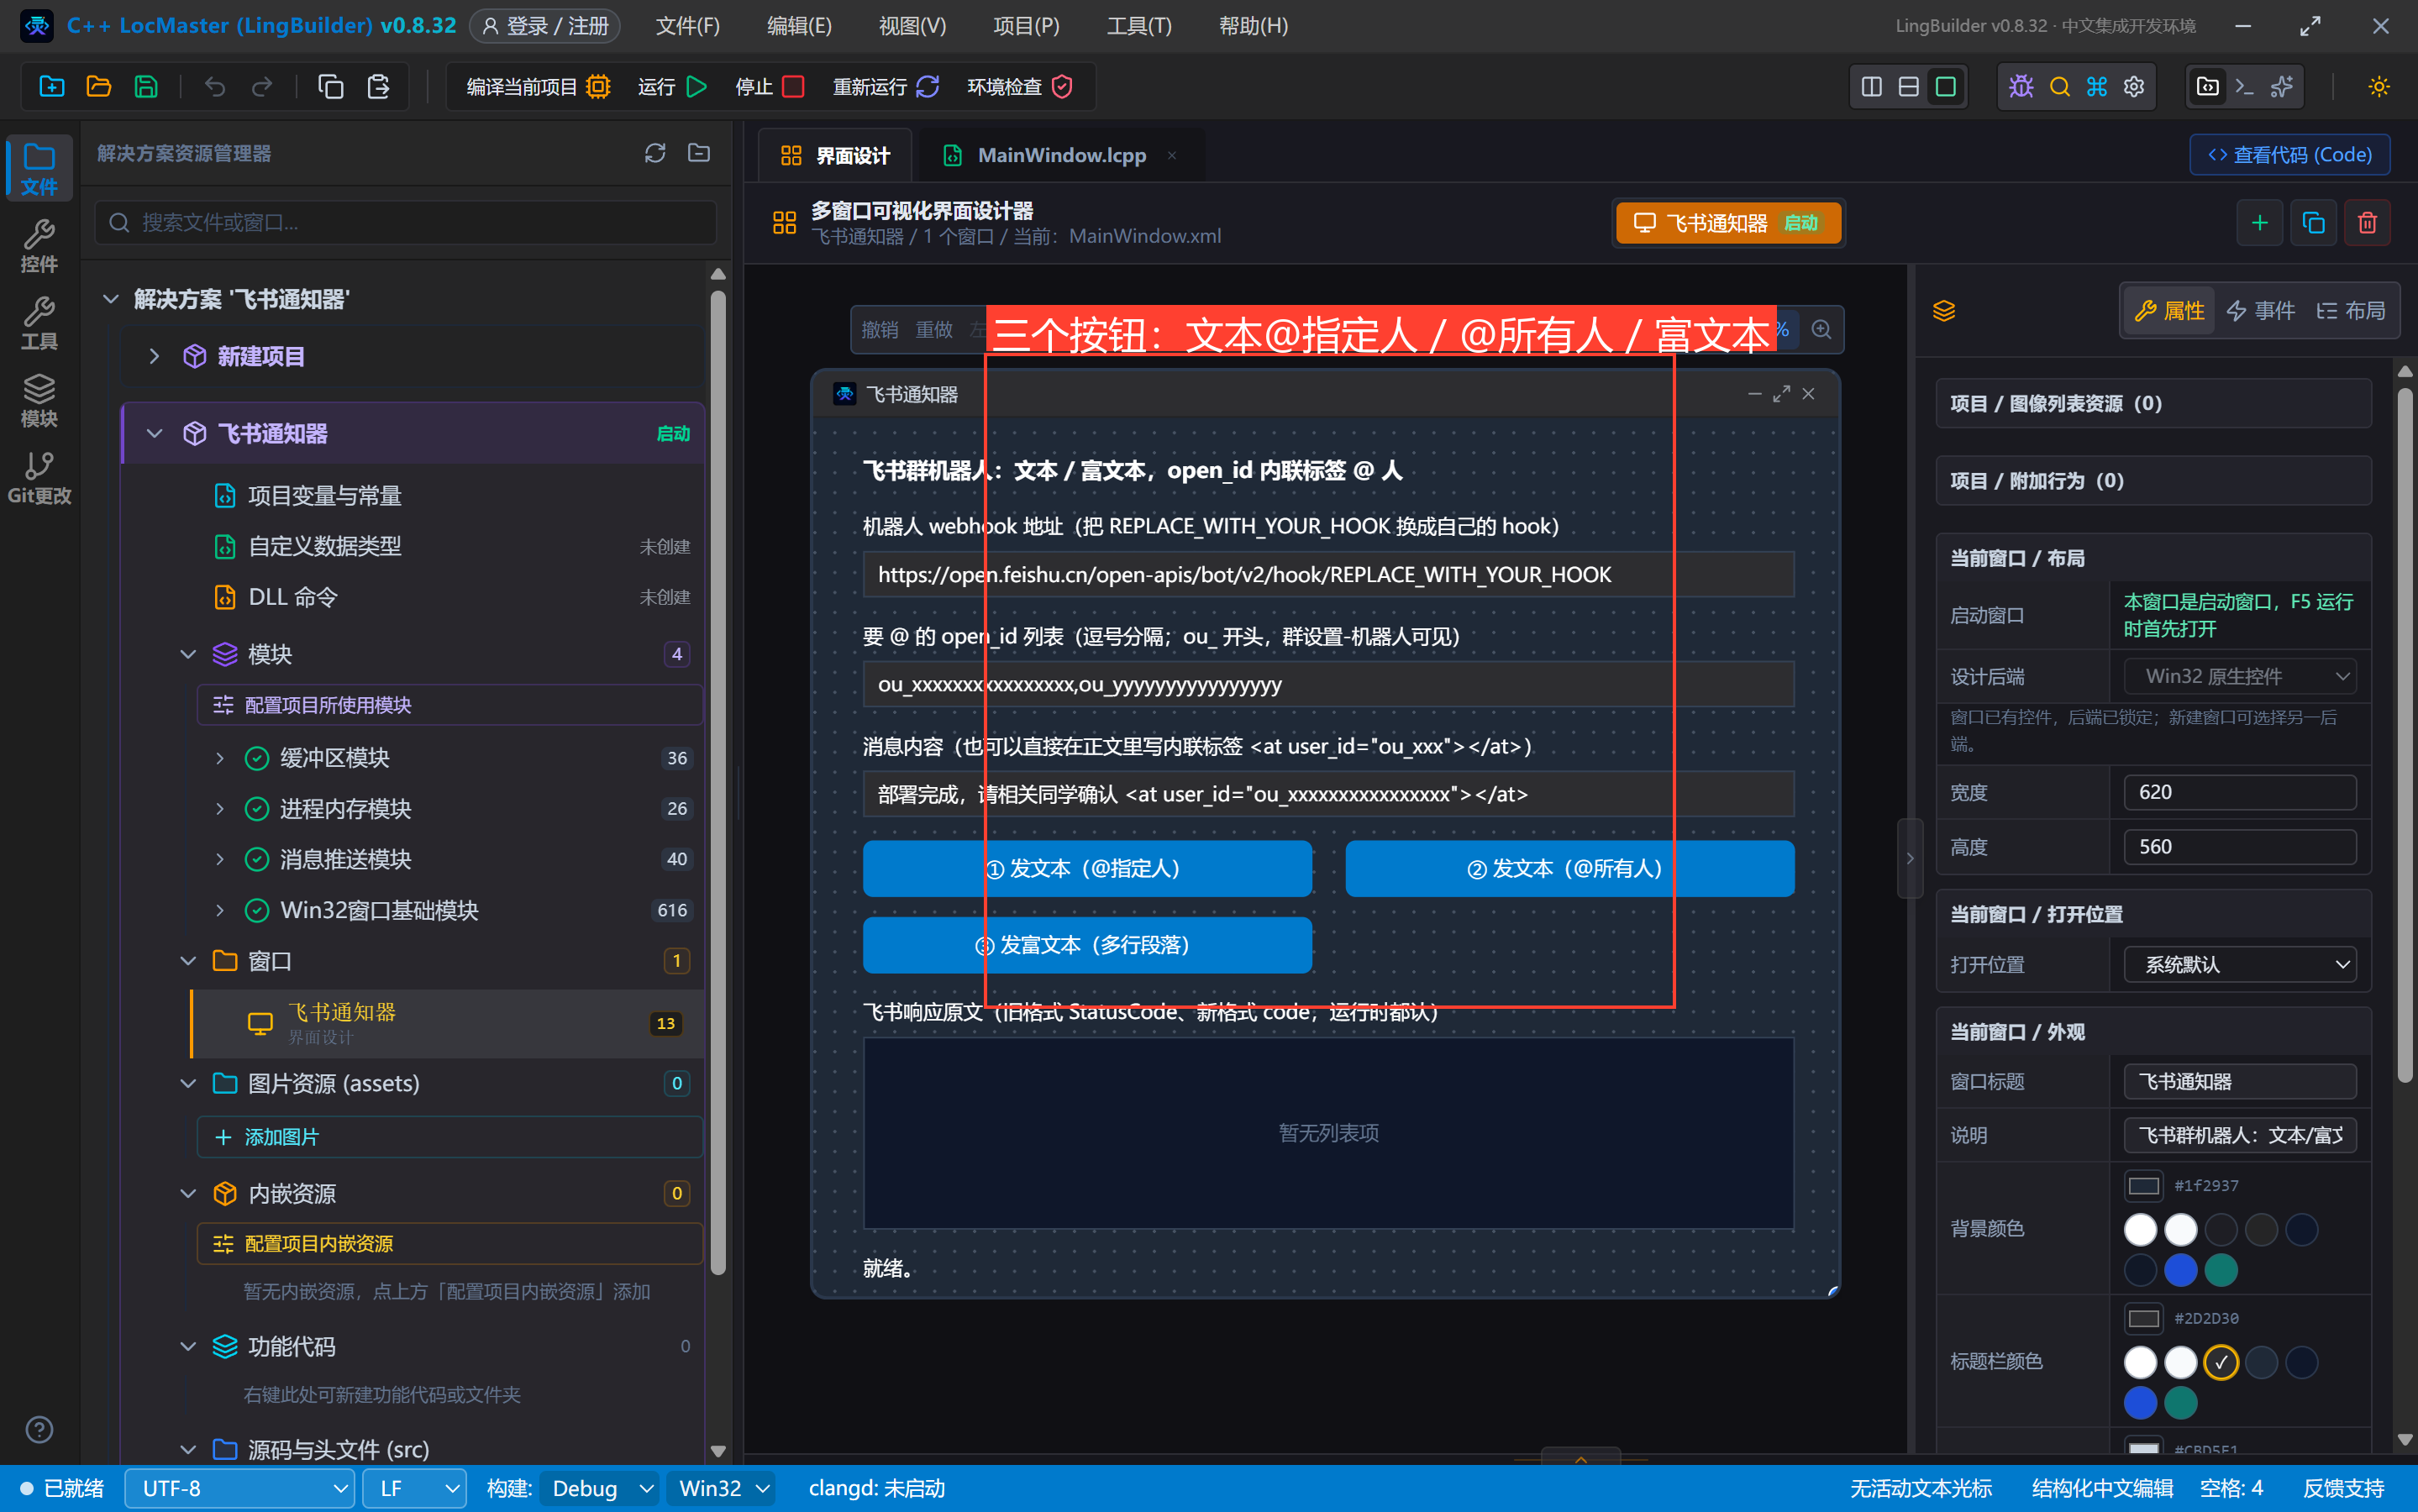
Task: Click the 宽度 620 input field
Action: (x=2239, y=792)
